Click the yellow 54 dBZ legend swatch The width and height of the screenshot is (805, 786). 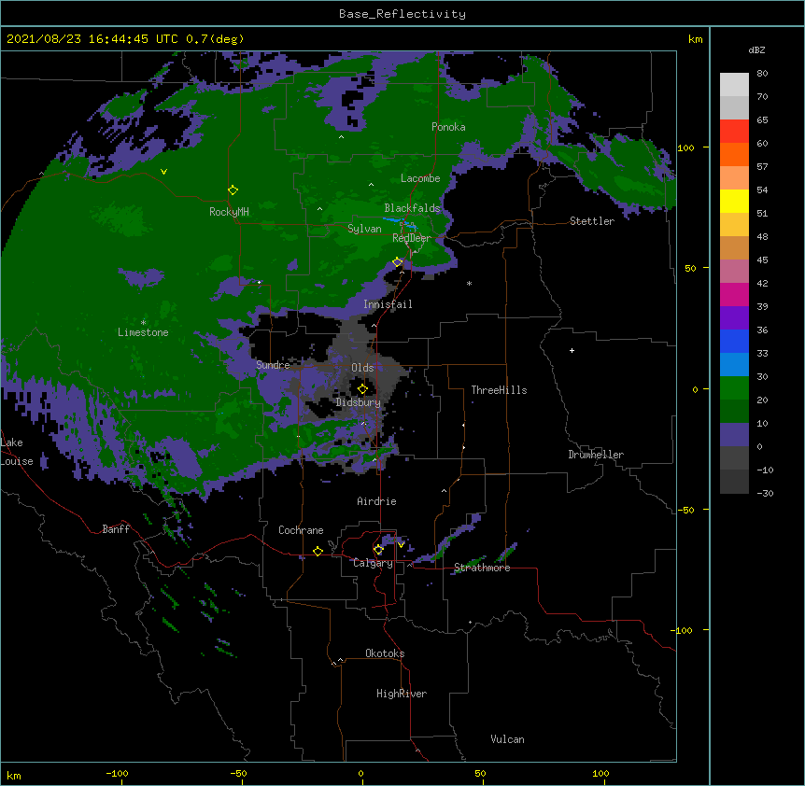pyautogui.click(x=734, y=201)
